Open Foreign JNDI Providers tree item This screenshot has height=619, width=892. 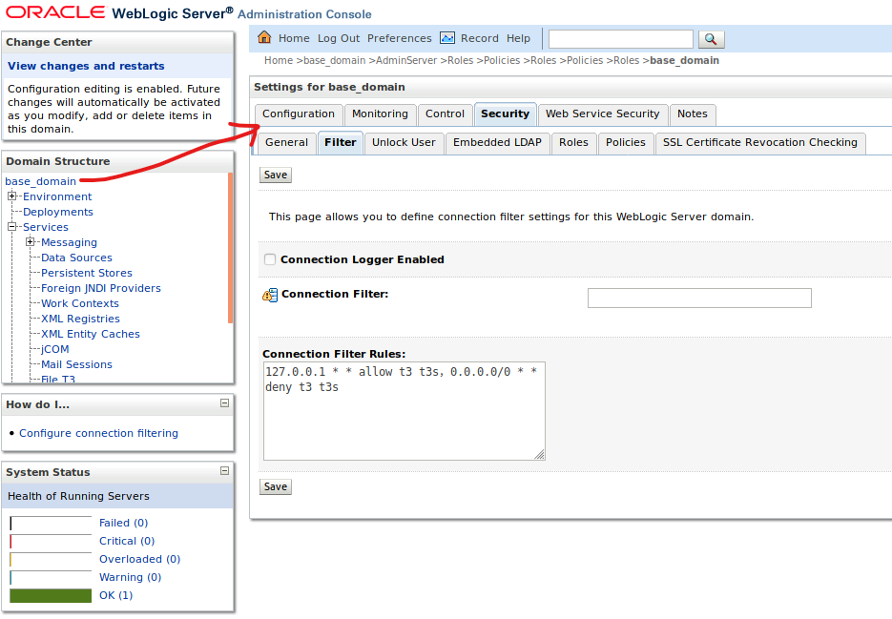(x=101, y=288)
